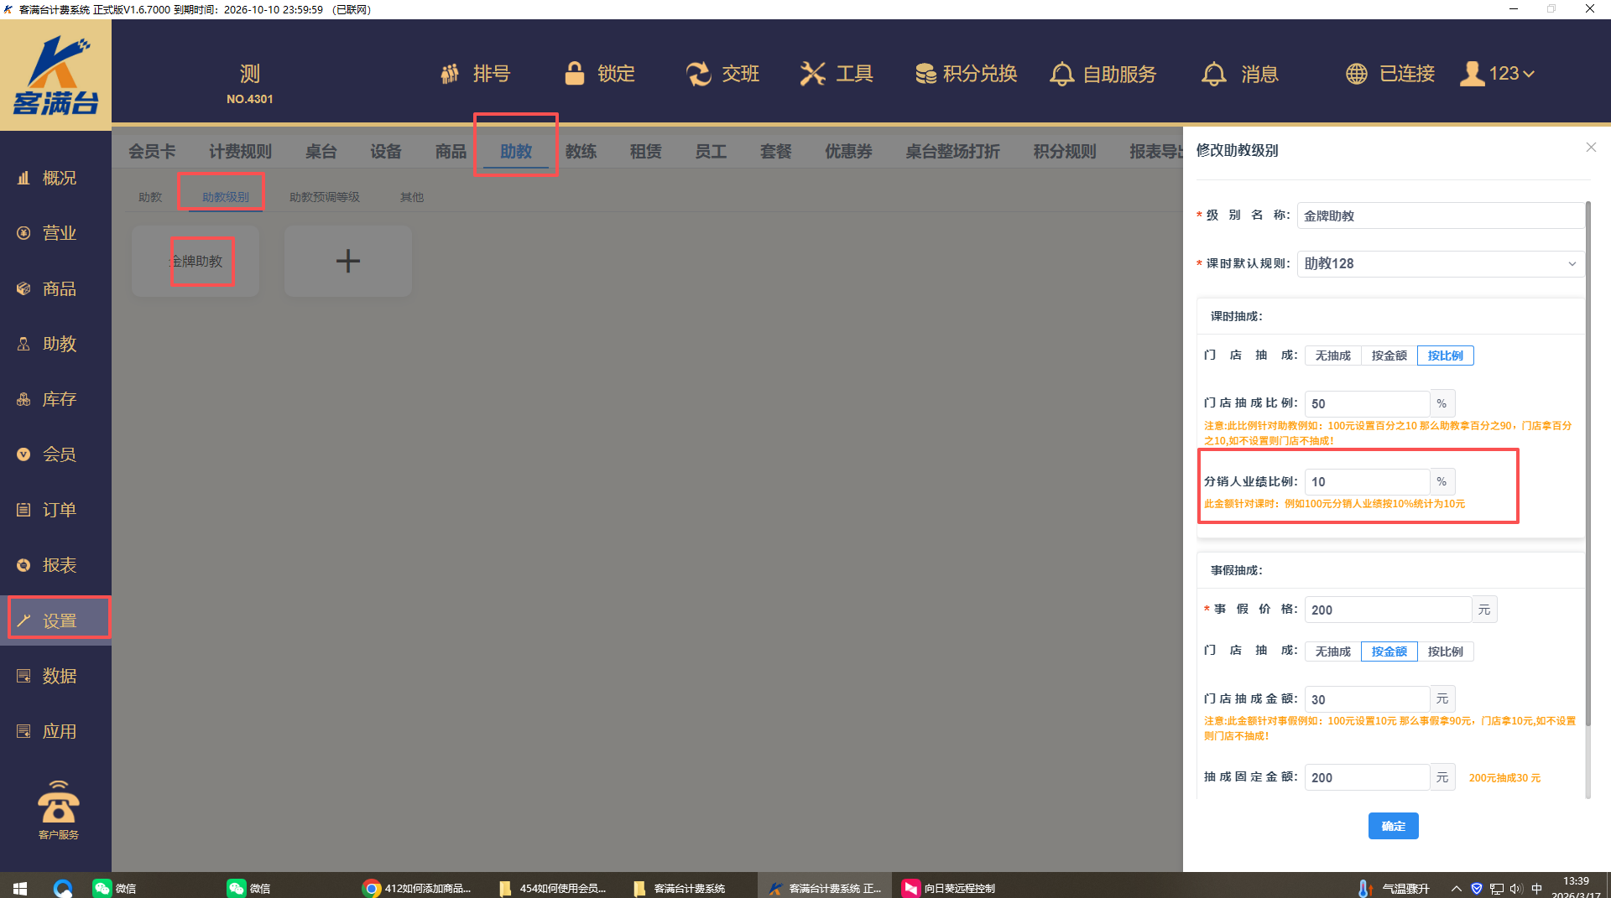Open 积分兑换 points exchange icon
This screenshot has width=1611, height=898.
click(x=925, y=74)
